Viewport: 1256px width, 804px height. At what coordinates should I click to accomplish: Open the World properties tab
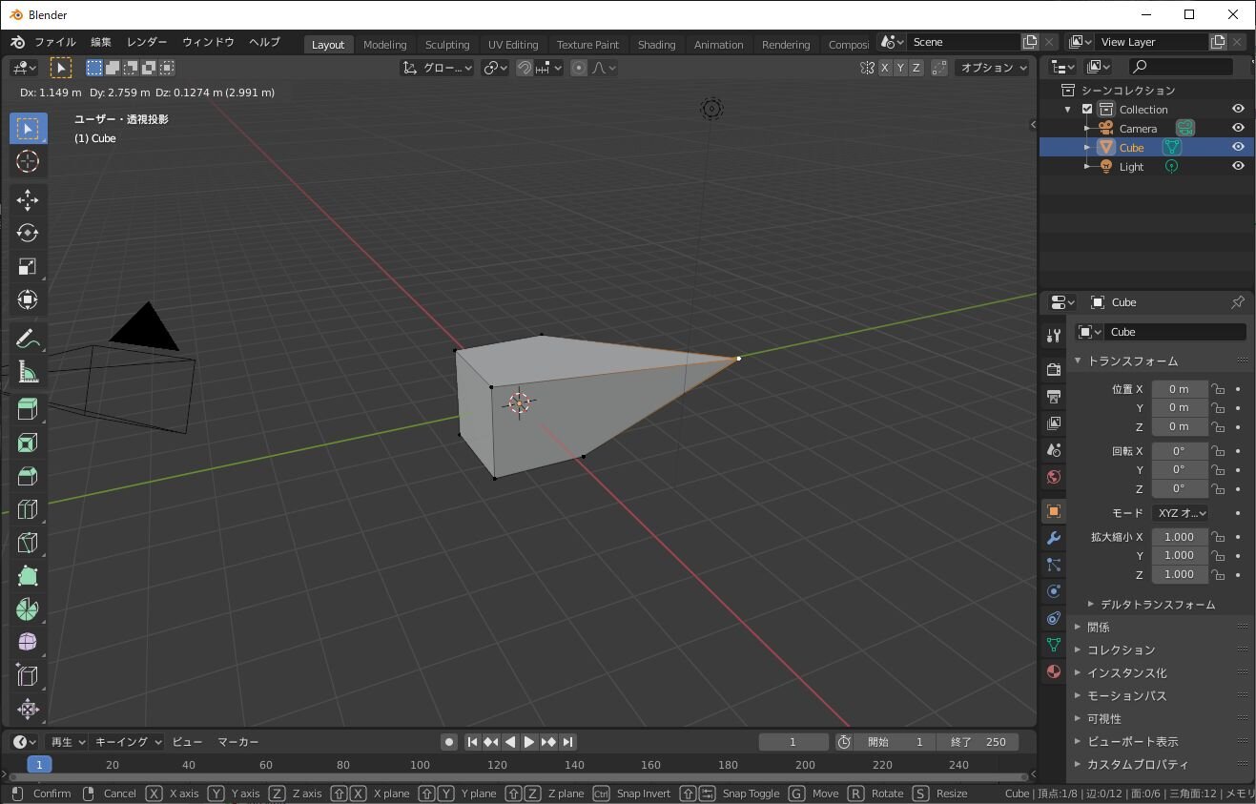coord(1054,477)
